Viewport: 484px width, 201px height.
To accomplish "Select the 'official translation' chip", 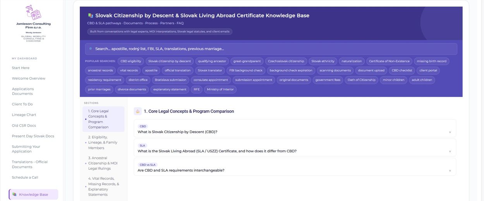I will (178, 70).
